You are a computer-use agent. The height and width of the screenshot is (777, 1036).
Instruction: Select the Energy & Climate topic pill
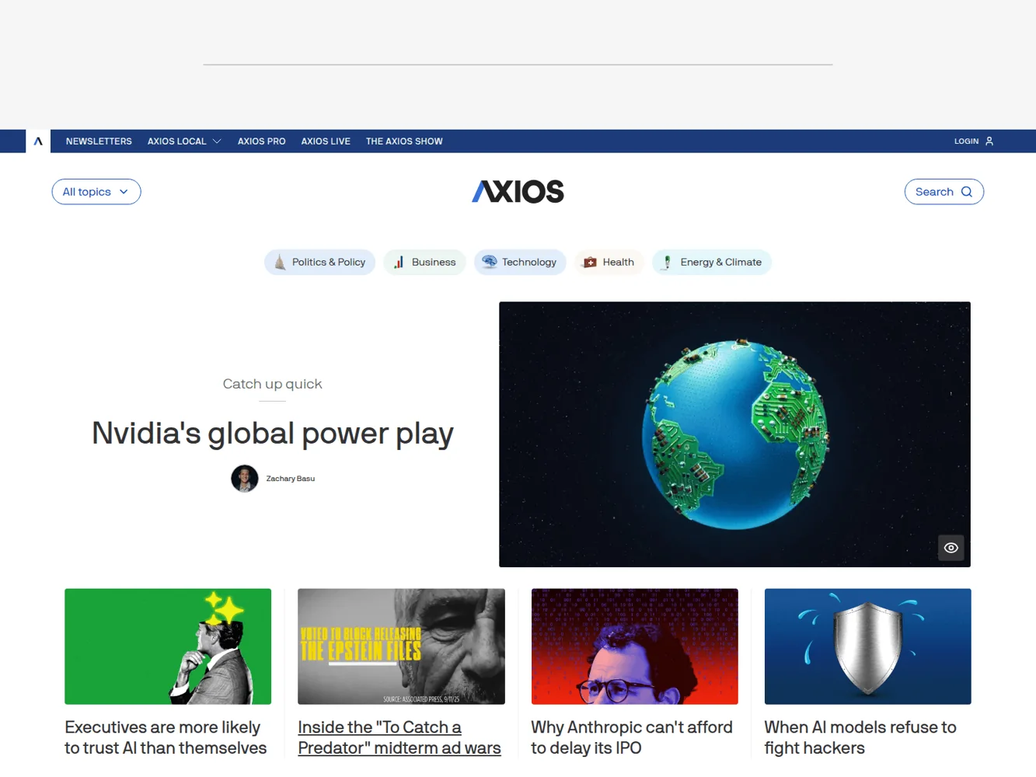tap(712, 263)
